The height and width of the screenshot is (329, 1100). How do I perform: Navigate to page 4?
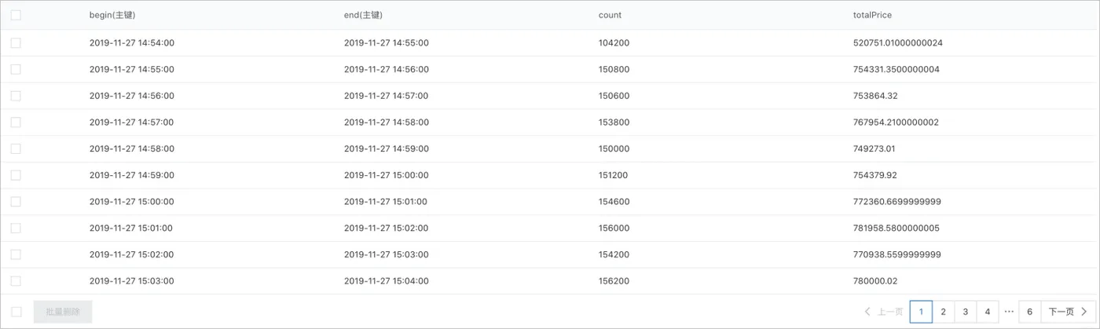tap(988, 312)
